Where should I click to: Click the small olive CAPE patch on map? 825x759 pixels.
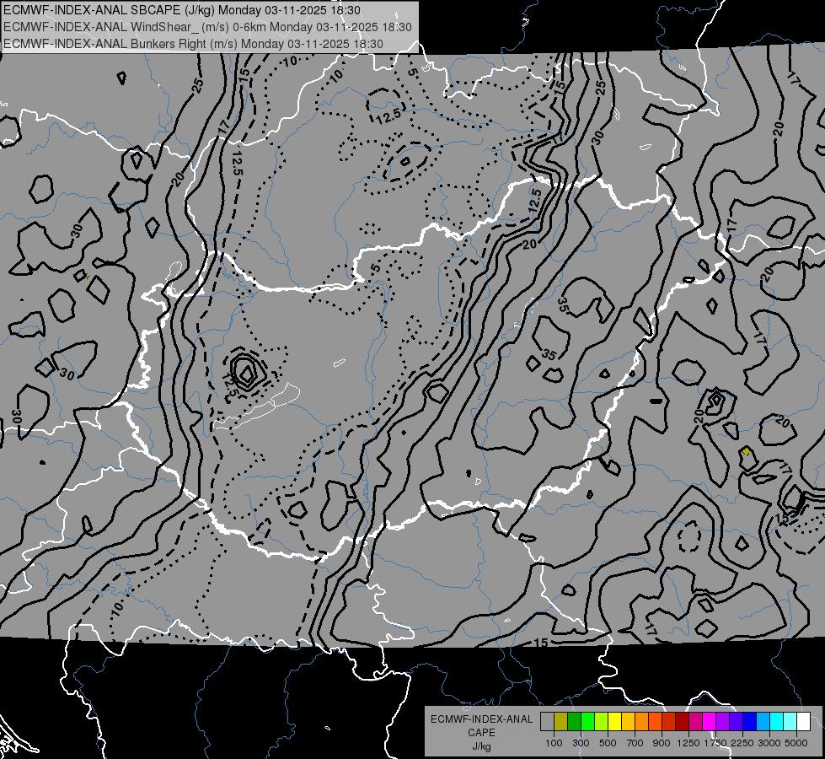pyautogui.click(x=746, y=451)
